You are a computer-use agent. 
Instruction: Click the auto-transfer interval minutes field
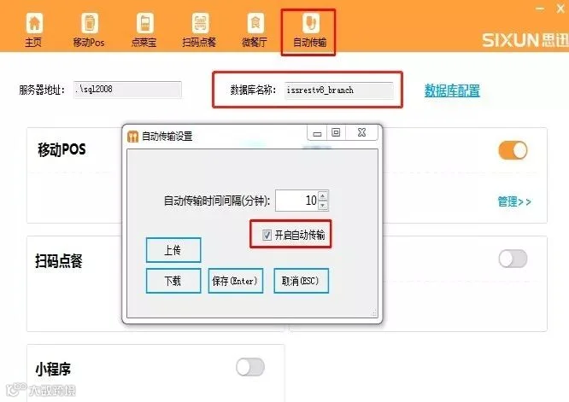[297, 201]
